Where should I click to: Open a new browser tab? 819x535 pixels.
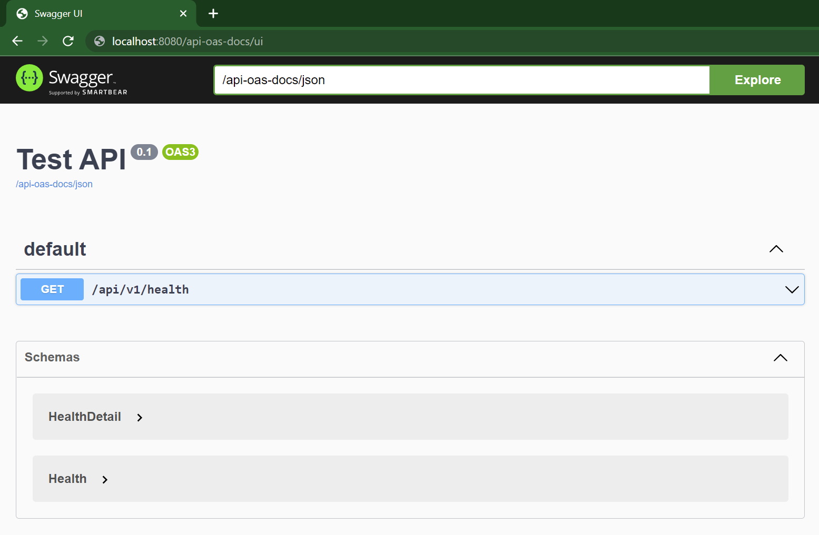tap(213, 14)
